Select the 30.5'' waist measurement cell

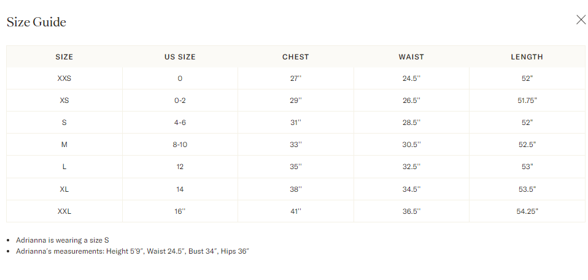coord(411,145)
